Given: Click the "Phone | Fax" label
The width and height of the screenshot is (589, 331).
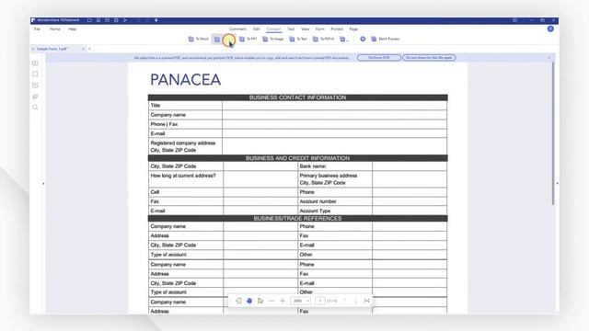Looking at the screenshot, I should [164, 124].
